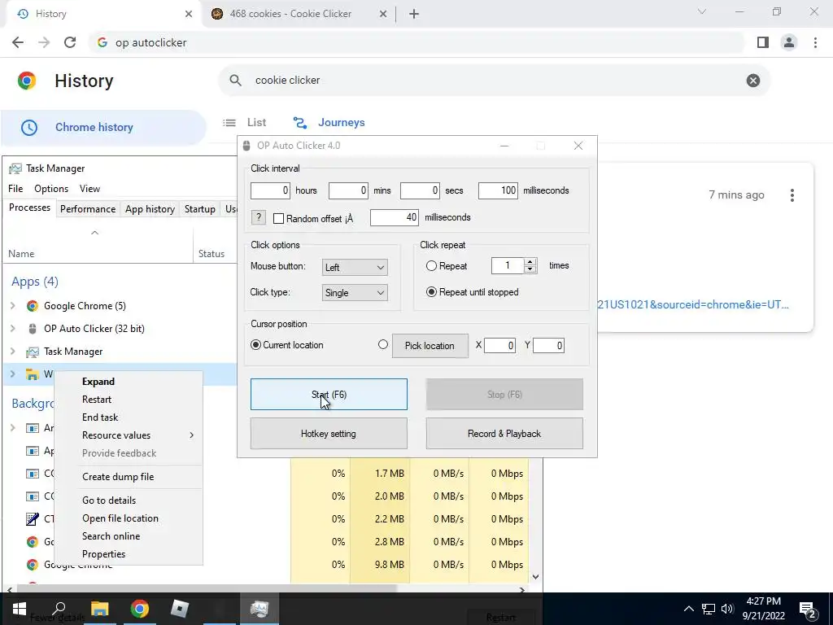
Task: Open the notification center icon
Action: pyautogui.click(x=808, y=609)
